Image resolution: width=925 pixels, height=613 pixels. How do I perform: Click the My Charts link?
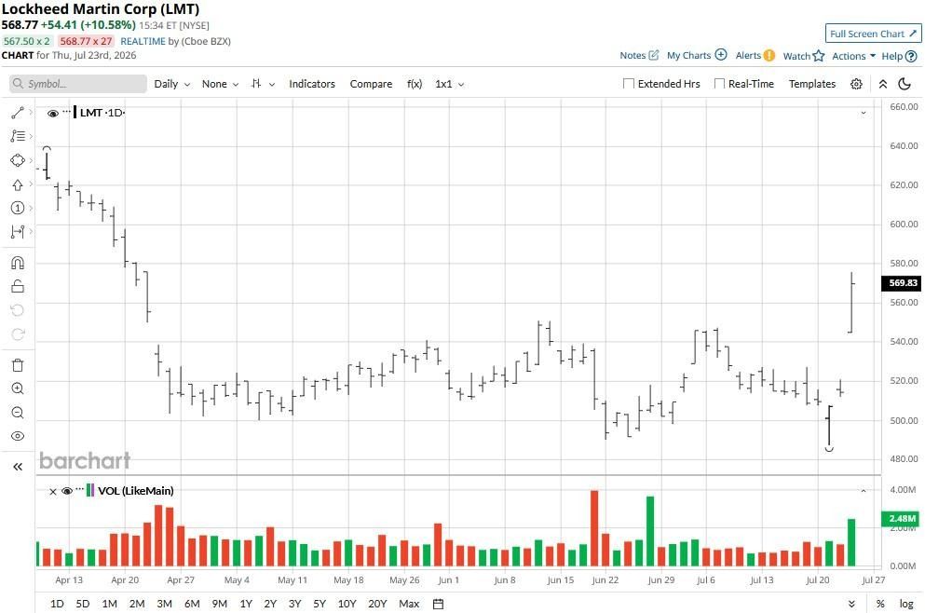click(688, 55)
